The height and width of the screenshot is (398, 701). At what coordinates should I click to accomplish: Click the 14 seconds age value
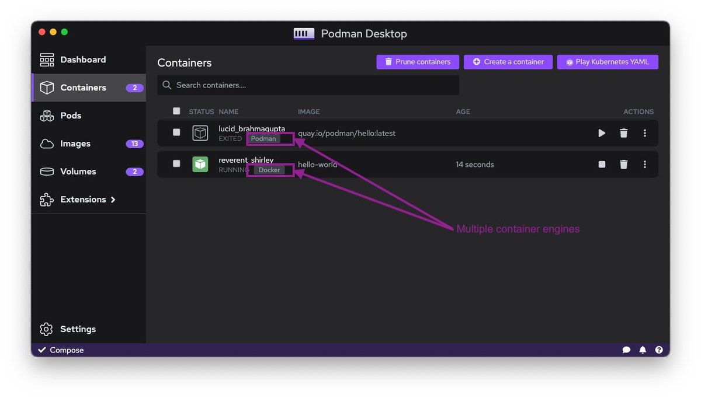tap(475, 165)
